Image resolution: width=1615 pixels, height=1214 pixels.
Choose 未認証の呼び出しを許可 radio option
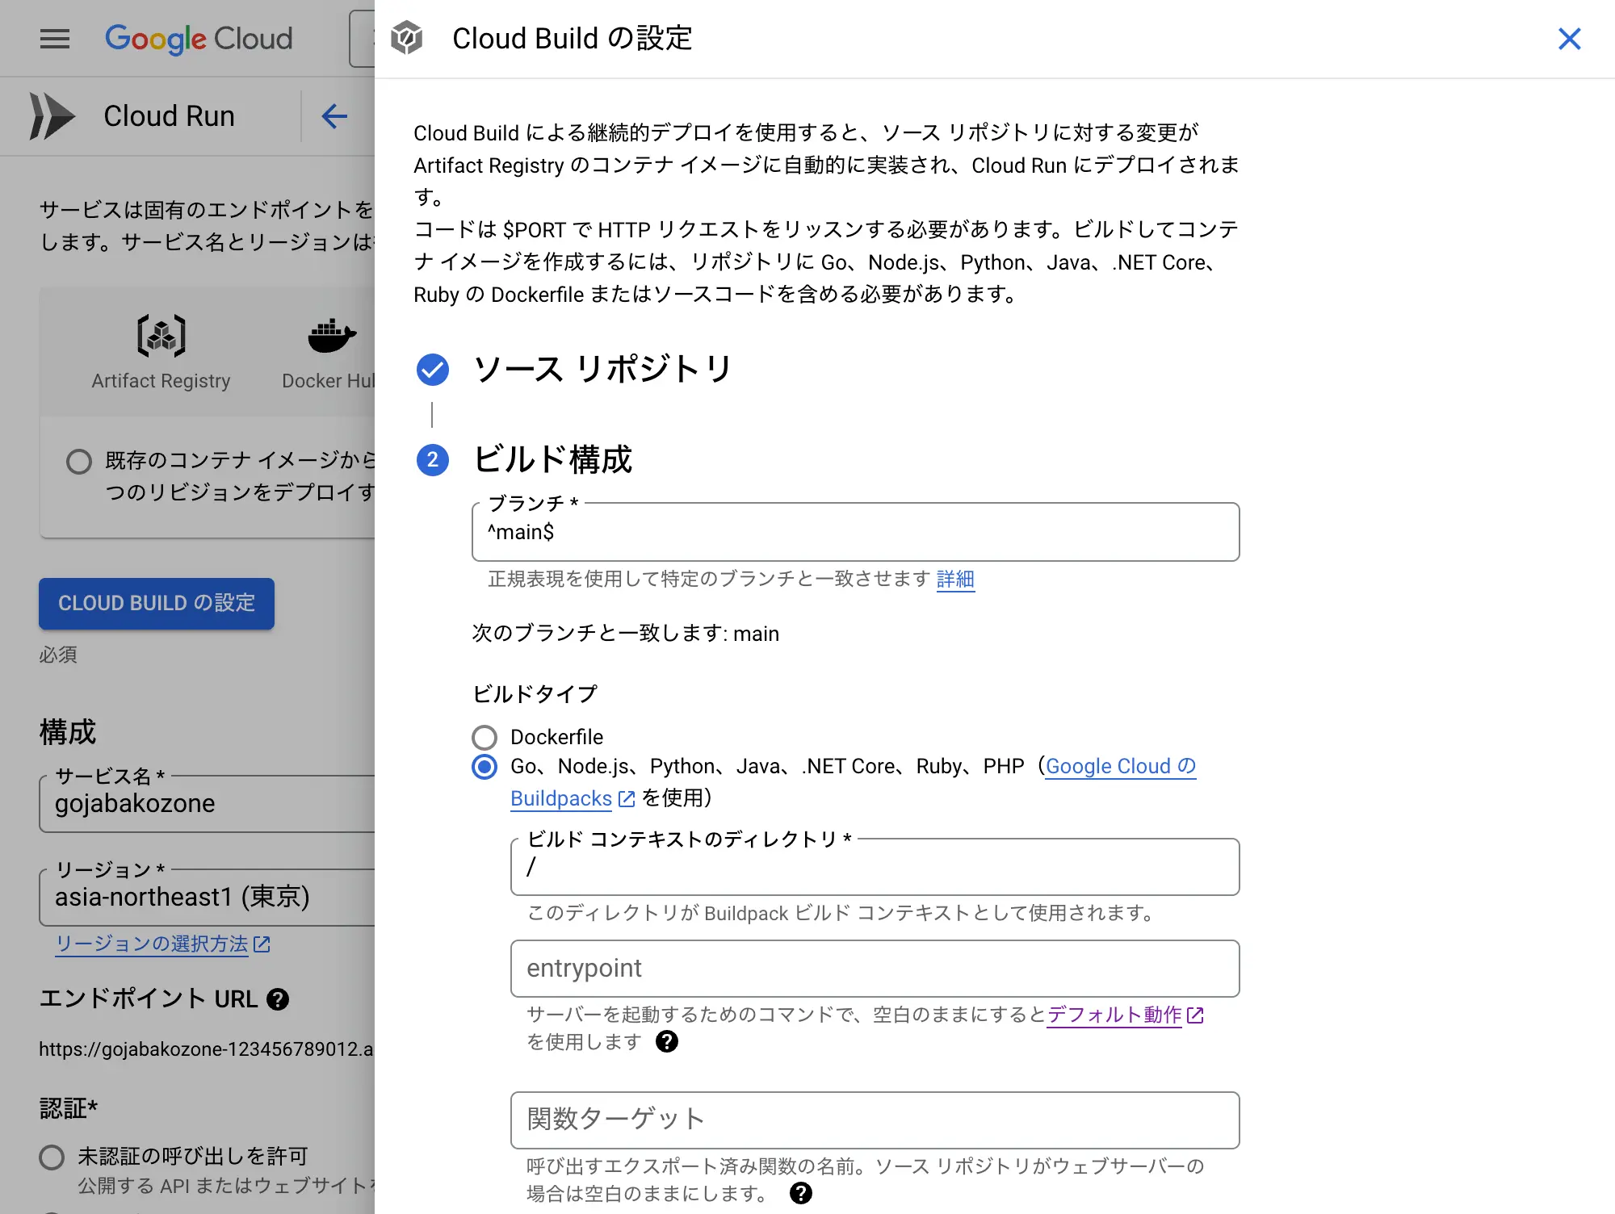click(52, 1157)
